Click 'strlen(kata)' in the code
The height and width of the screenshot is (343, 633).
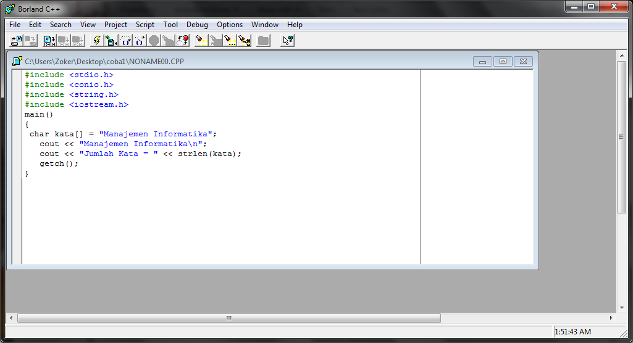pos(207,154)
